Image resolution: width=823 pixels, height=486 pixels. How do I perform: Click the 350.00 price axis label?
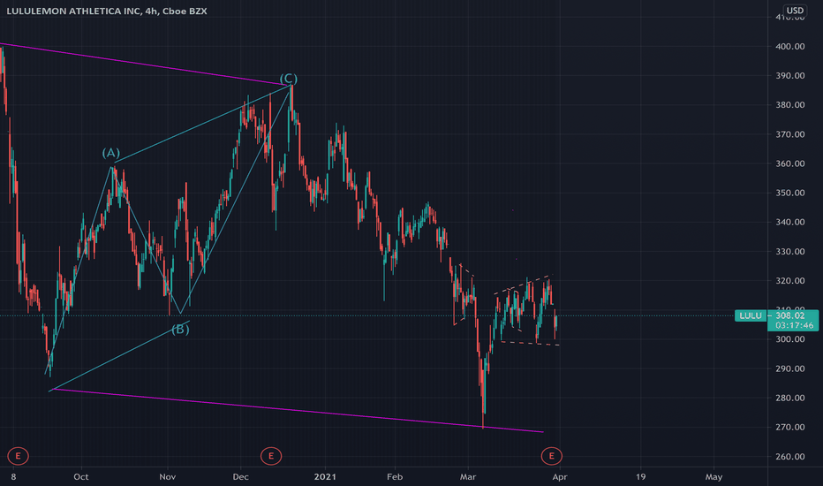790,193
